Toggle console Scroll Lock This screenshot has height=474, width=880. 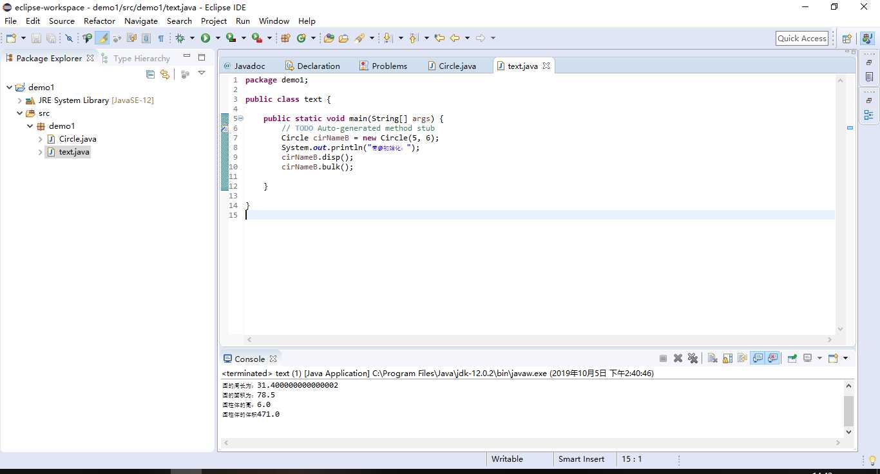point(727,359)
